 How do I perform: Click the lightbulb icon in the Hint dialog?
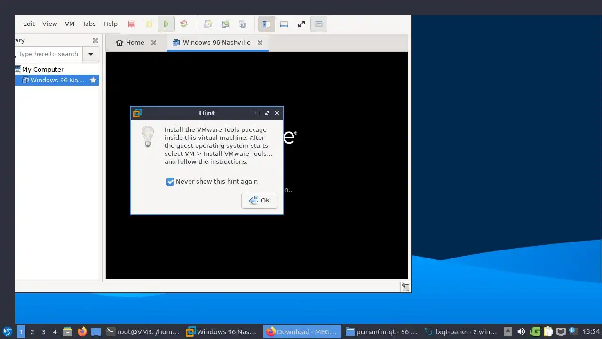tap(148, 137)
